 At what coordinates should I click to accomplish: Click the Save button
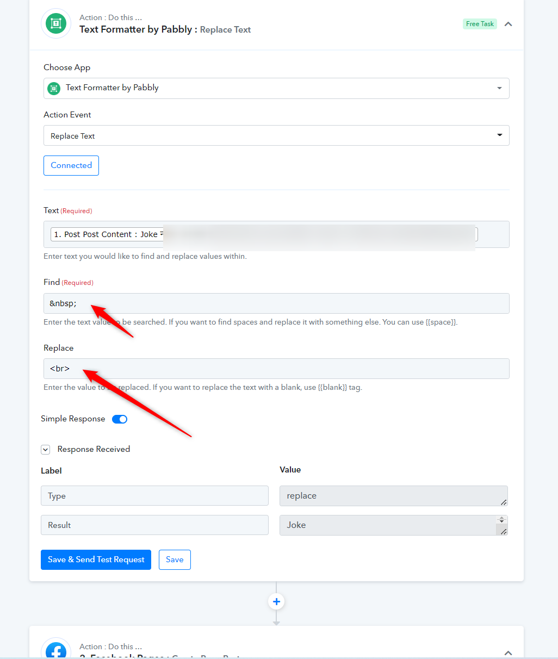pos(175,559)
